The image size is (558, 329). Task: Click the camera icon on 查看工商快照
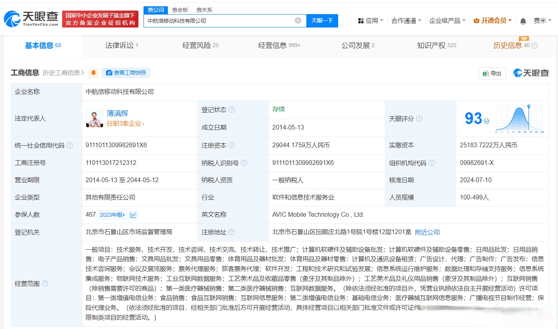[x=109, y=72]
